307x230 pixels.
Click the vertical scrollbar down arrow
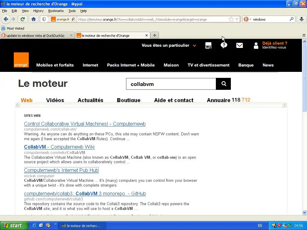point(304,212)
